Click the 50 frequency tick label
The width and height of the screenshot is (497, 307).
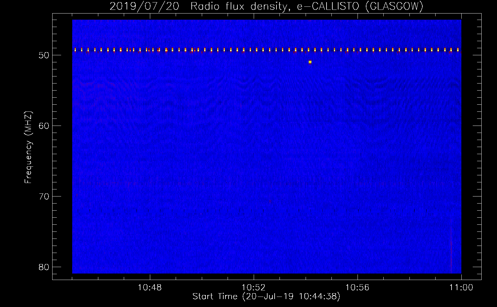click(44, 55)
